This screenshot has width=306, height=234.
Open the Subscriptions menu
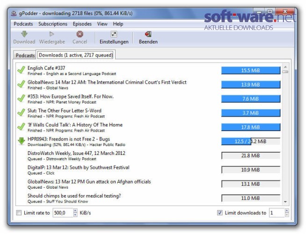[x=53, y=24]
